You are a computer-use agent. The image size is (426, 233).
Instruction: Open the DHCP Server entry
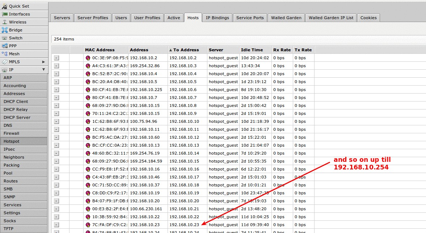pos(24,117)
